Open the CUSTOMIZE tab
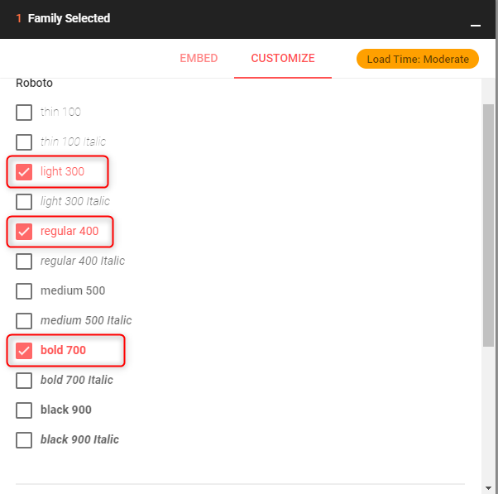 [283, 59]
